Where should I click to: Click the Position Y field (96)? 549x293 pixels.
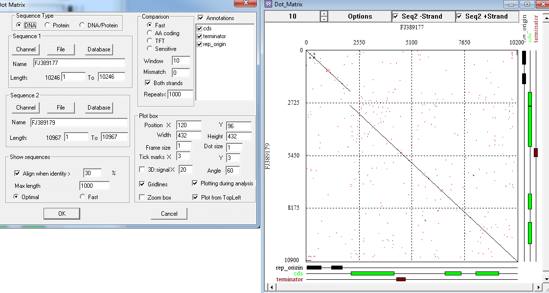[x=239, y=126]
